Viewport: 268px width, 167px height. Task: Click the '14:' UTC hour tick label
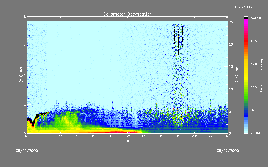[x=144, y=136]
